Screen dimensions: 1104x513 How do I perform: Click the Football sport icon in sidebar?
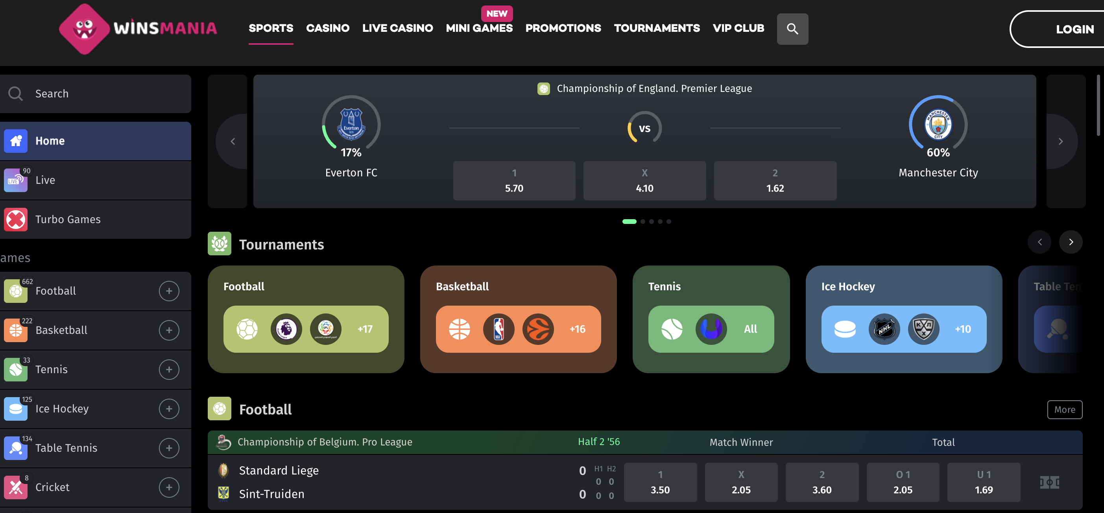coord(15,290)
